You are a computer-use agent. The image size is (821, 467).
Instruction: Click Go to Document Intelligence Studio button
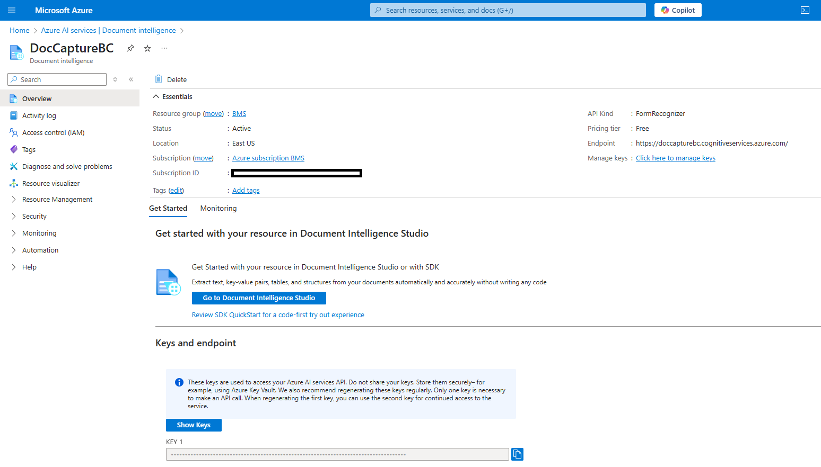coord(259,298)
